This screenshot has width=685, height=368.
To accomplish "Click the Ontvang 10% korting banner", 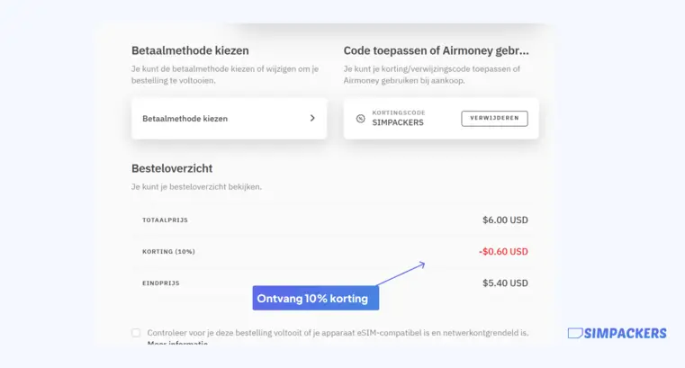I will [315, 298].
